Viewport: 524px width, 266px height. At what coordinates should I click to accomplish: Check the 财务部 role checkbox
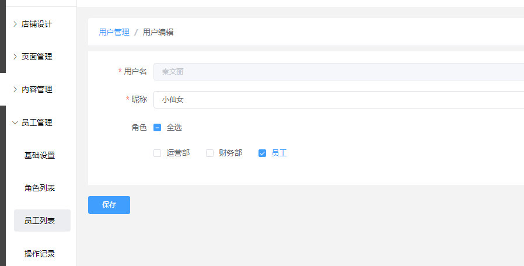[x=209, y=153]
